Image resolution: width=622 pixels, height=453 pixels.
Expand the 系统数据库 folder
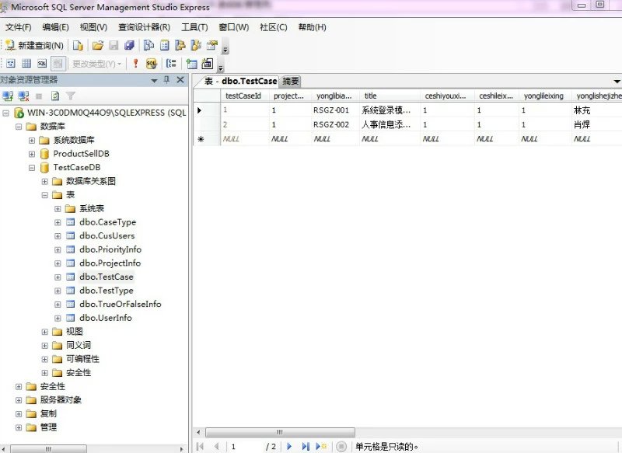tap(32, 141)
